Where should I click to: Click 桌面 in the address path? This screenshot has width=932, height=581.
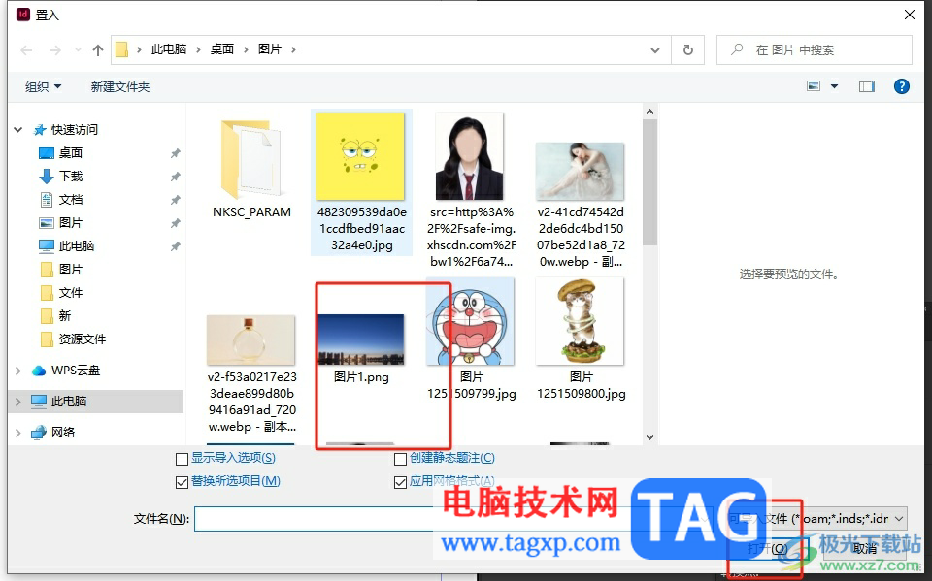tap(222, 49)
